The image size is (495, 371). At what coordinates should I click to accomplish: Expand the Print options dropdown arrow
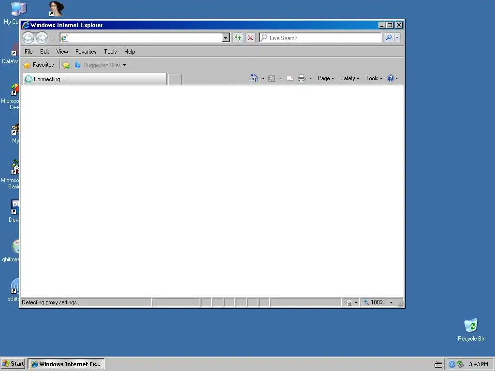coord(310,79)
